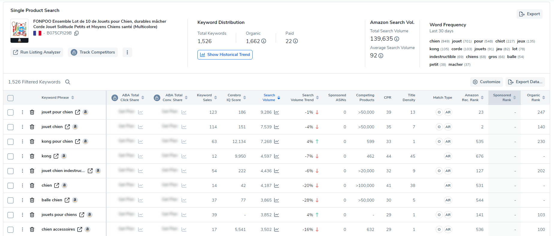Copy the ASIN B075CPJ29B with copy icon
The height and width of the screenshot is (236, 554).
[76, 33]
